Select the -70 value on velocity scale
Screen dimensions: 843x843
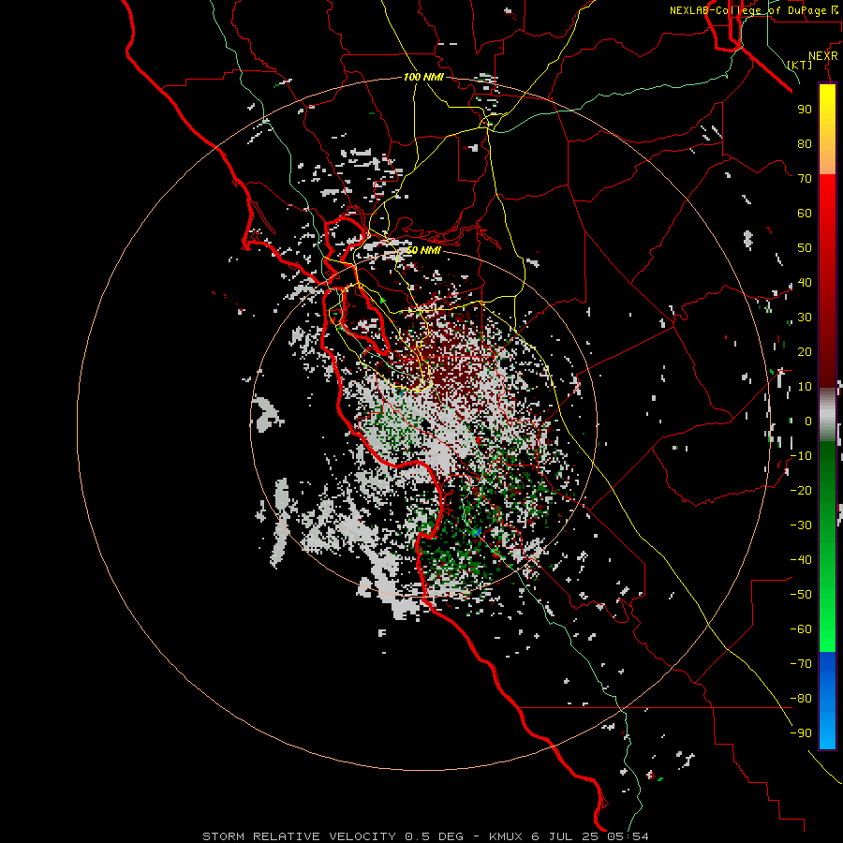click(x=801, y=664)
